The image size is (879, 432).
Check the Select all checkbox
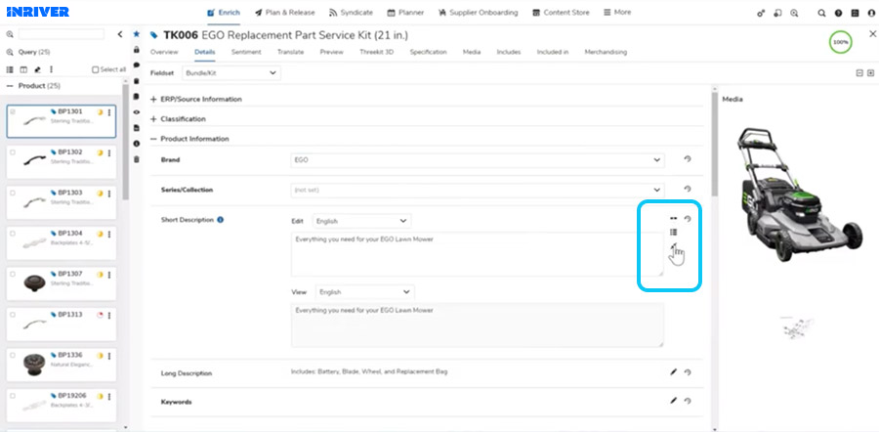click(x=96, y=69)
